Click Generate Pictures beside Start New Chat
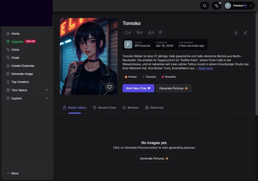This screenshot has width=258, height=181. [x=174, y=88]
